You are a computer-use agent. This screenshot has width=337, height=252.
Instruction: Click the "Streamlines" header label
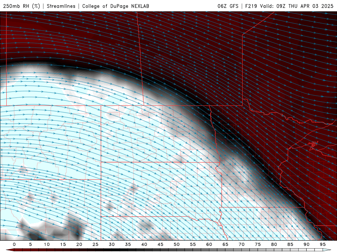[61, 6]
